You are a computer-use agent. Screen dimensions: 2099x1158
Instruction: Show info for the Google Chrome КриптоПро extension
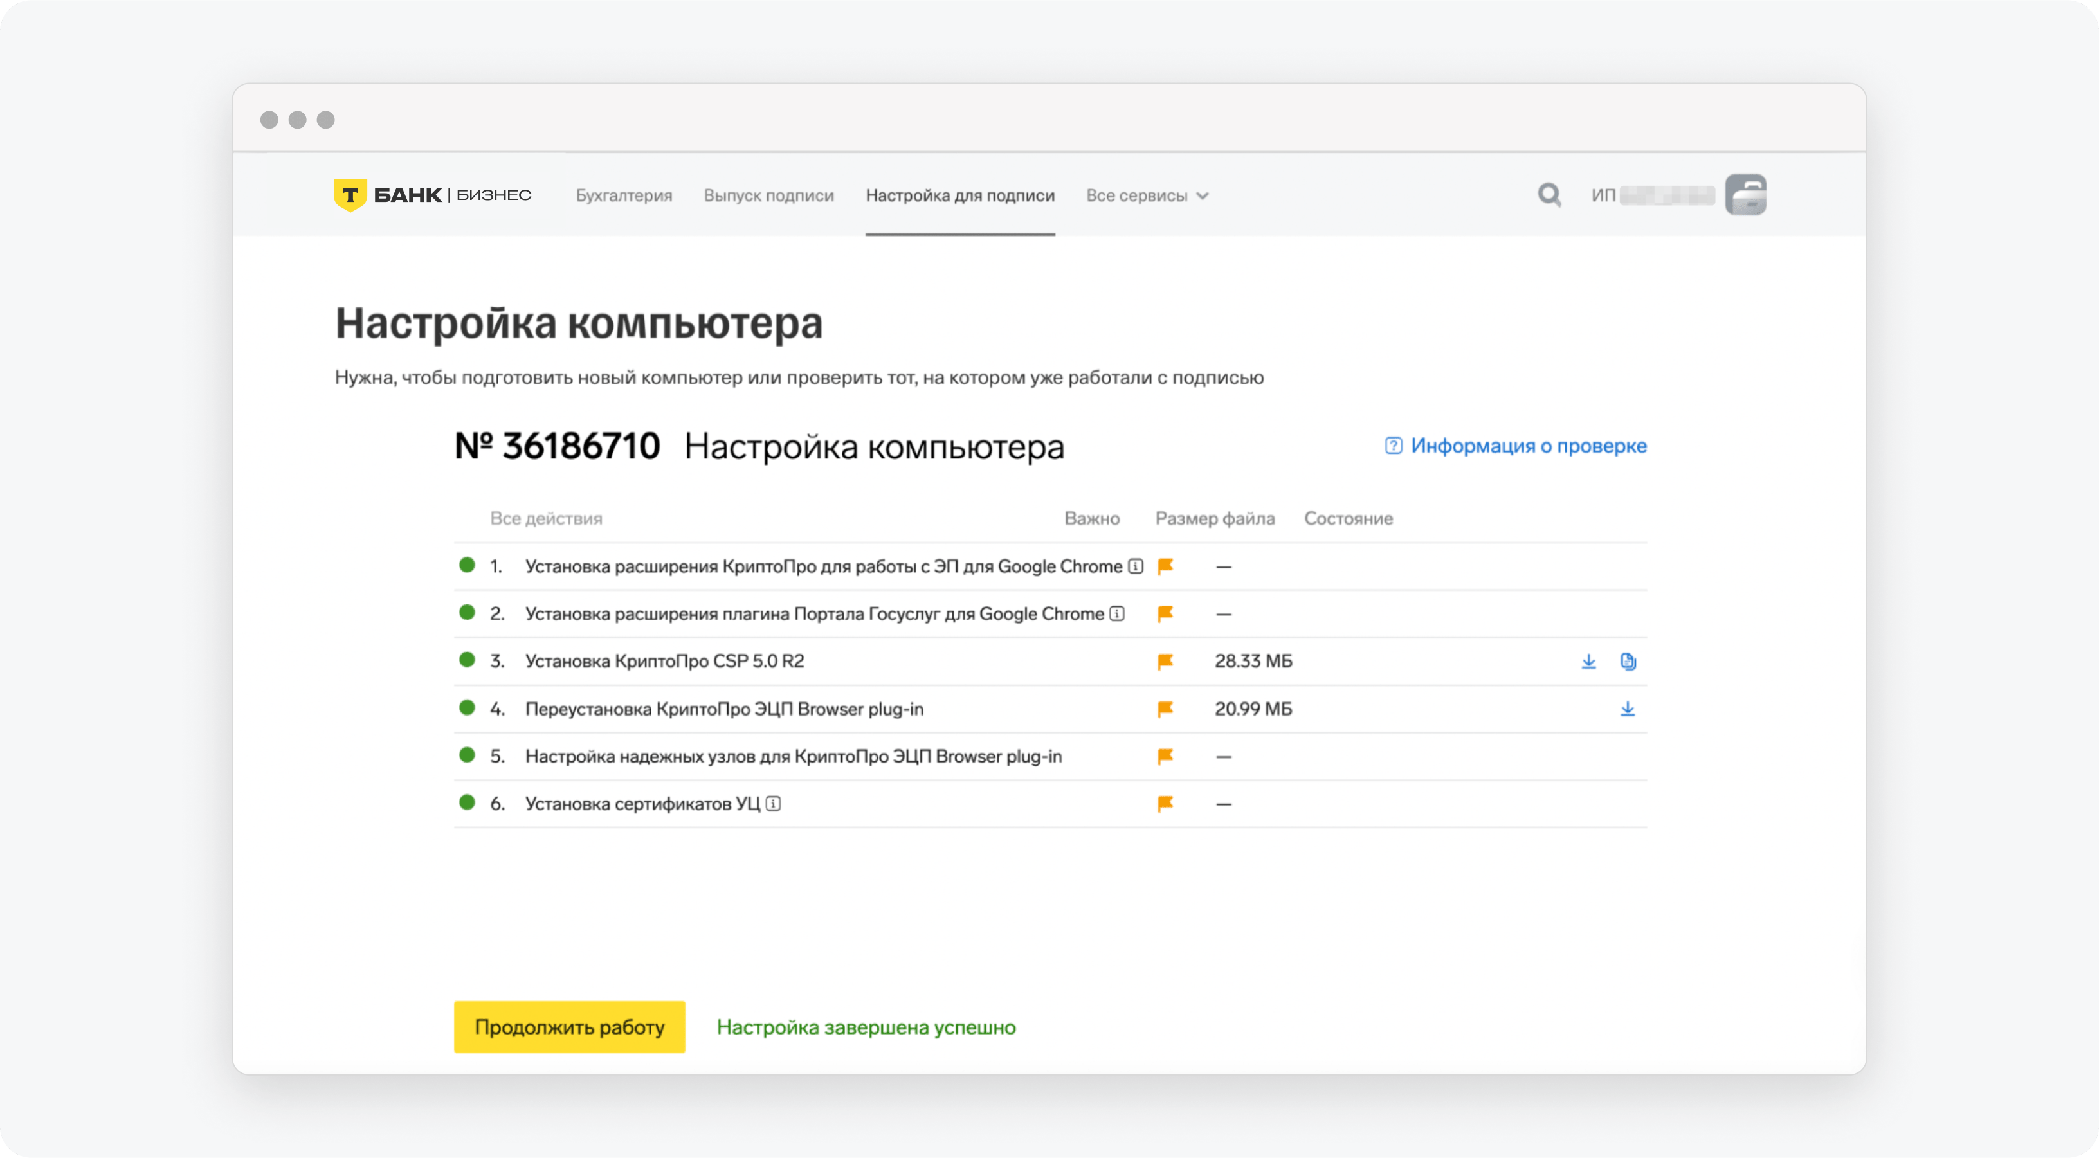pos(1135,566)
